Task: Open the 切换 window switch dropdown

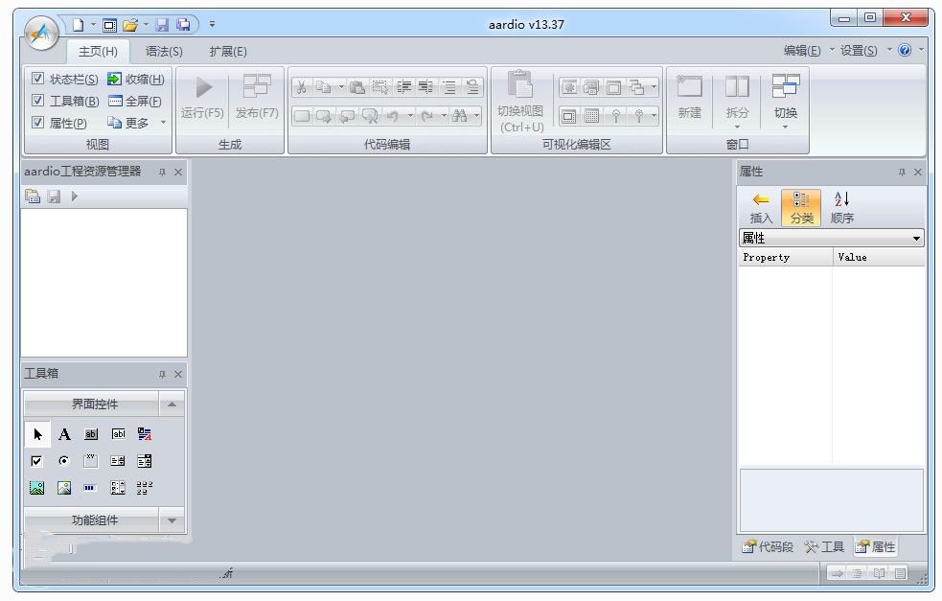Action: coord(785,127)
